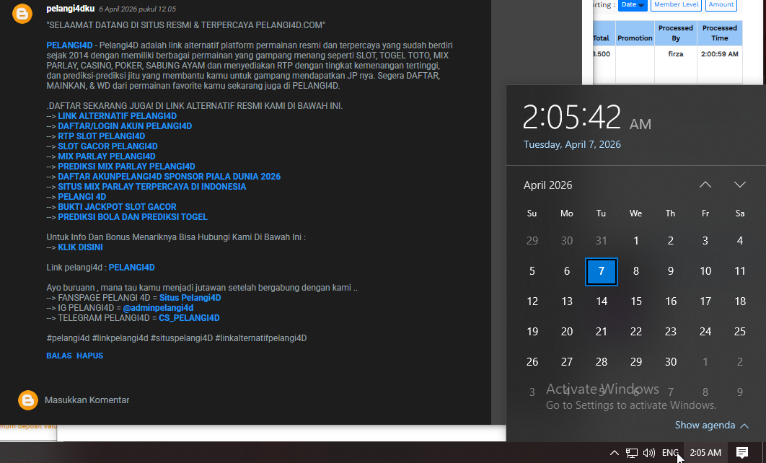Click the April 2026 month header

click(547, 185)
